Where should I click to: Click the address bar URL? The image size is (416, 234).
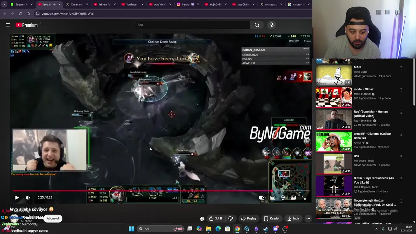click(x=67, y=14)
